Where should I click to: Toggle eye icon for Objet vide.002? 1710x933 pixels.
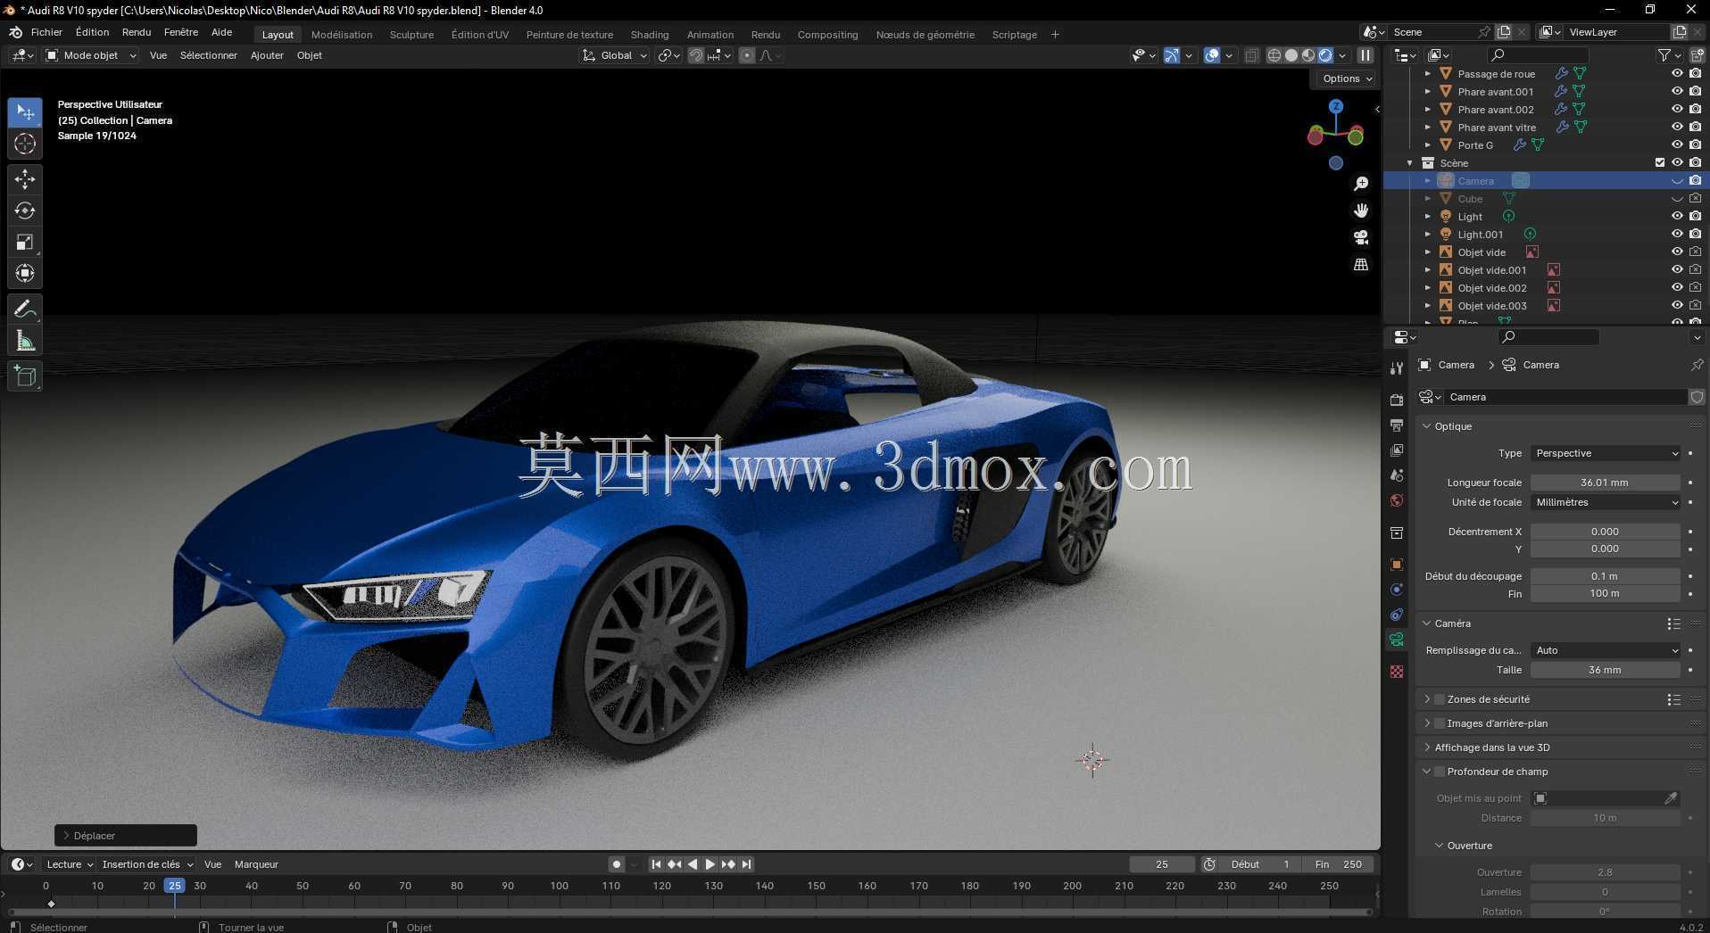[x=1677, y=288]
